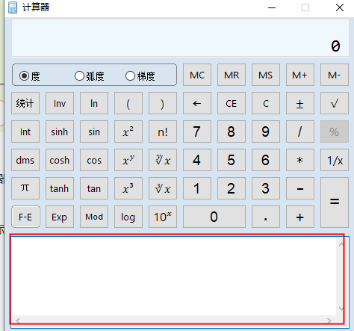Click the wide digit 0 key

pos(214,217)
